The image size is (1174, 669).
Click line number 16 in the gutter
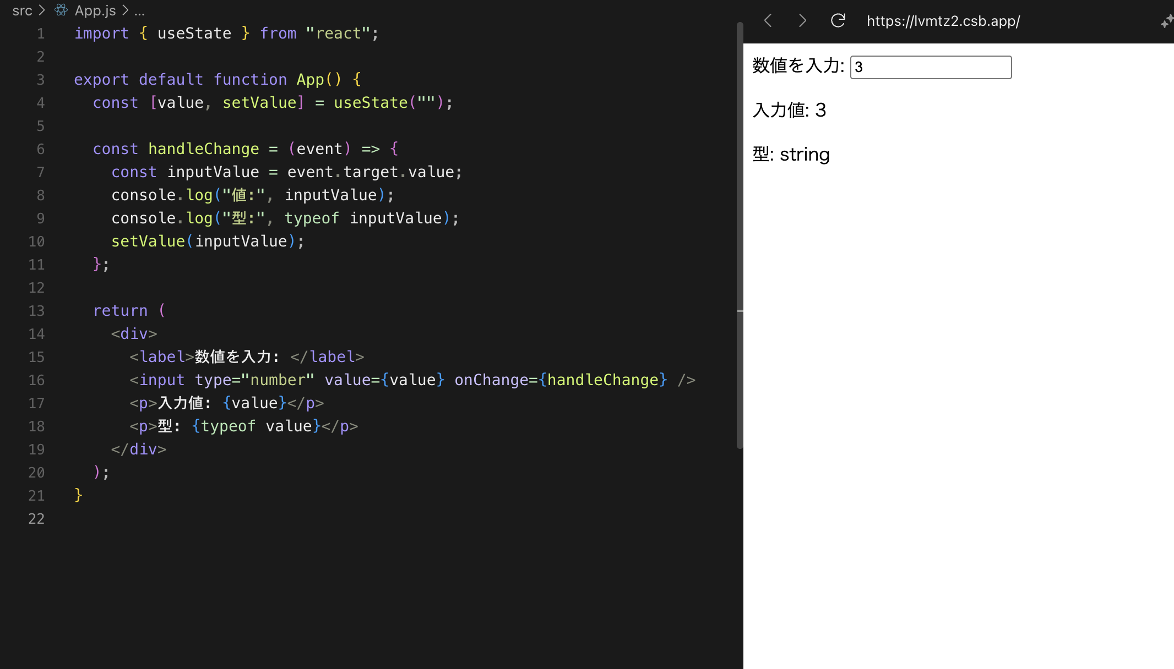click(36, 380)
